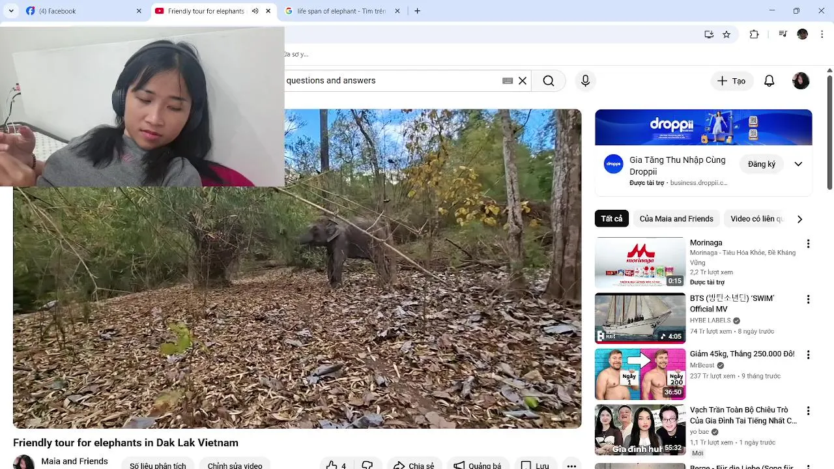Save video with Lưu button

(x=535, y=465)
